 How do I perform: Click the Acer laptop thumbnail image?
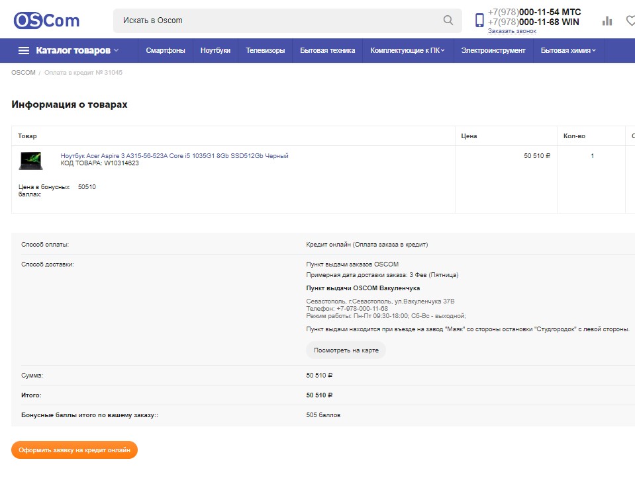click(x=31, y=161)
